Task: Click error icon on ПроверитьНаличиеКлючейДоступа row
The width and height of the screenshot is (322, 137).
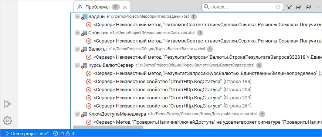Action: [88, 123]
